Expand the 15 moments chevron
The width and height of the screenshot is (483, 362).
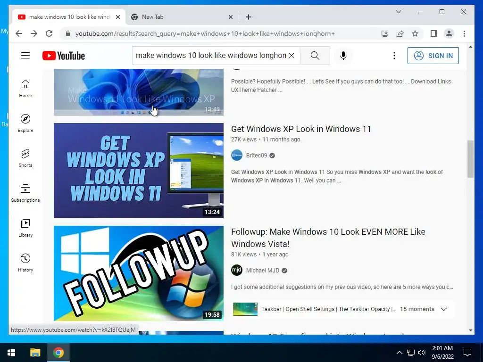click(x=443, y=309)
